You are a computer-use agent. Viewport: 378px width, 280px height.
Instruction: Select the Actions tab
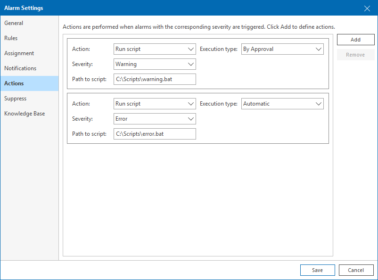coord(14,83)
